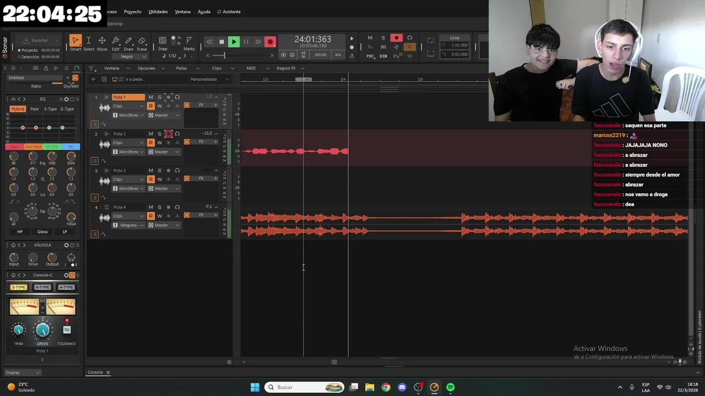Open the Utilidades menu
Viewport: 705px width, 396px height.
(x=158, y=12)
